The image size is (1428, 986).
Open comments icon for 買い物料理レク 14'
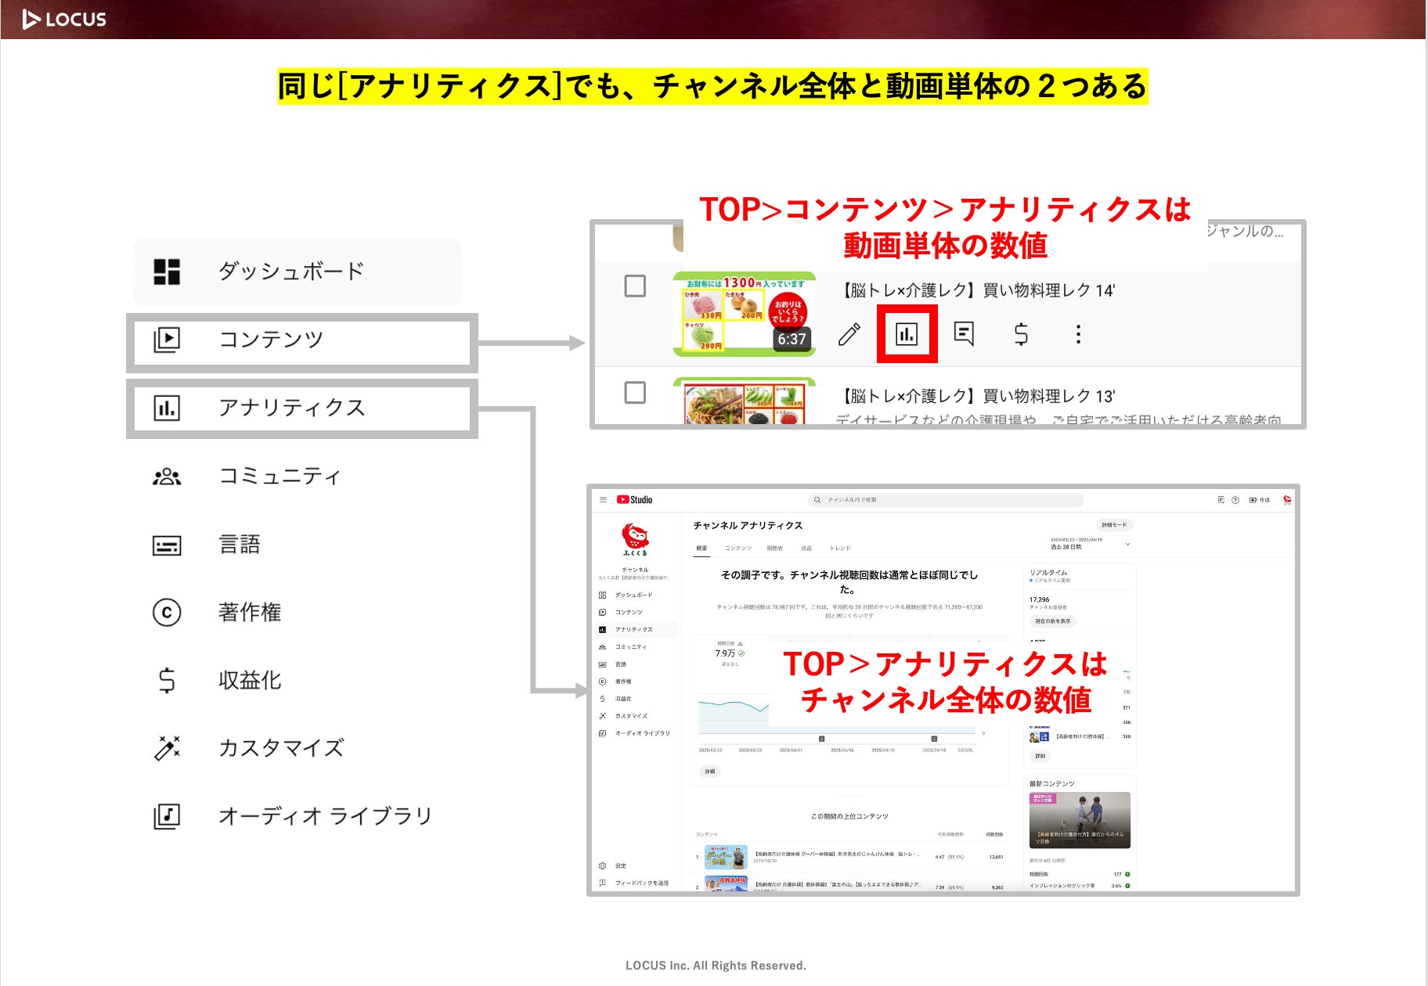964,334
